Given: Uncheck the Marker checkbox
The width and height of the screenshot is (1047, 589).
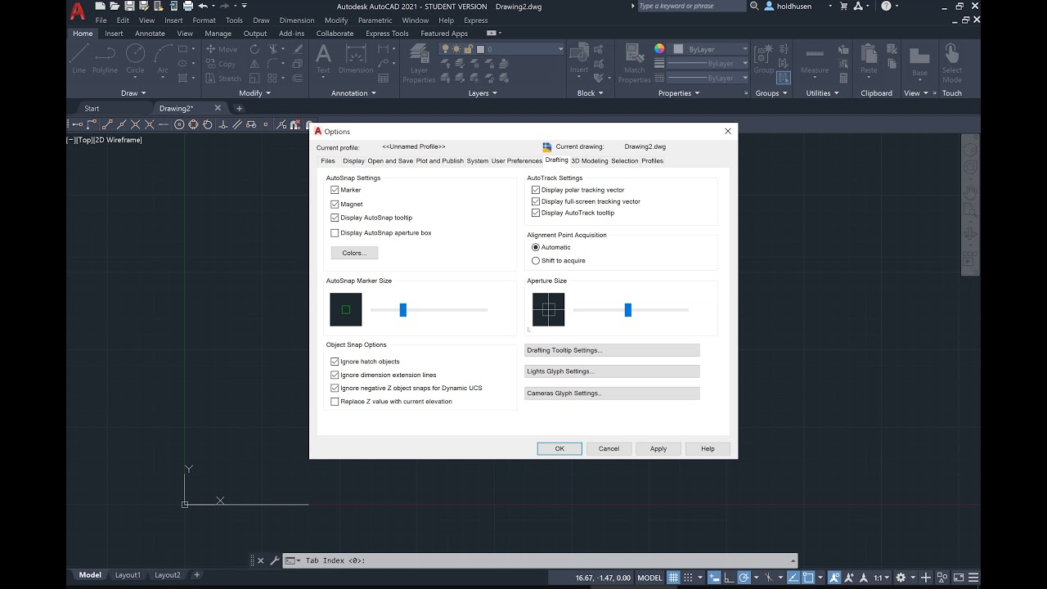Looking at the screenshot, I should (x=335, y=190).
